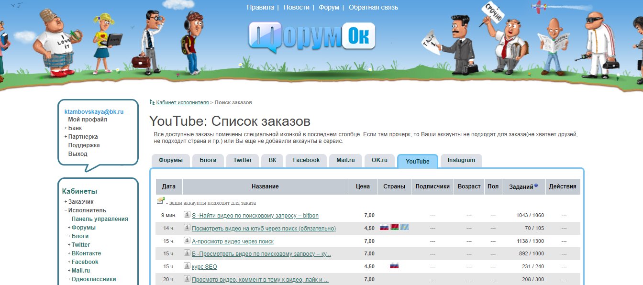The height and width of the screenshot is (285, 643).
Task: Switch to the Instagram tab
Action: [461, 160]
